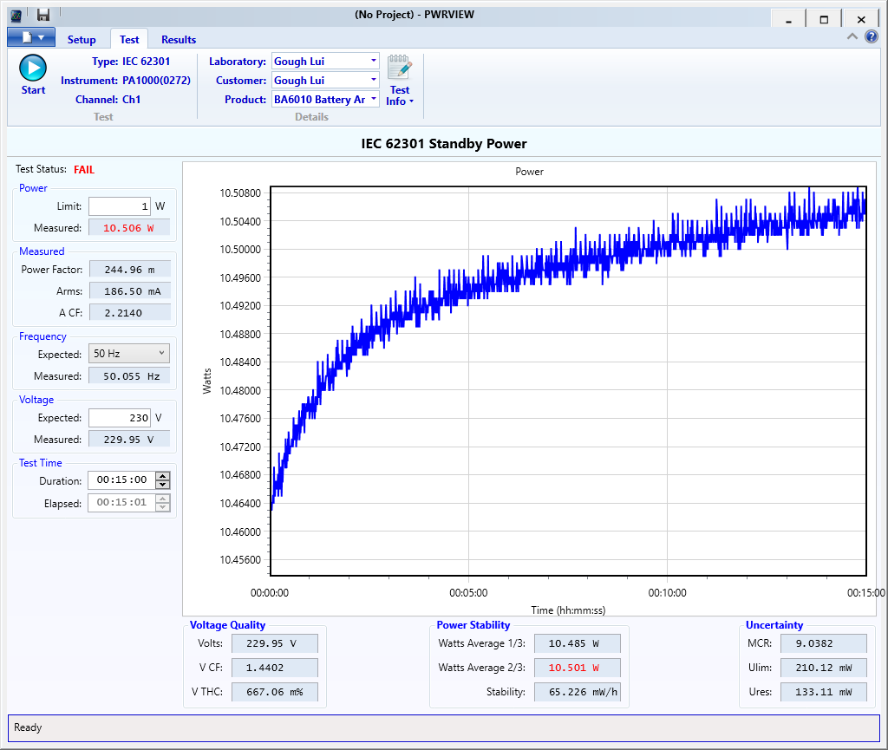The height and width of the screenshot is (750, 888).
Task: Open the Expected Frequency 50 Hz combo box
Action: point(129,354)
